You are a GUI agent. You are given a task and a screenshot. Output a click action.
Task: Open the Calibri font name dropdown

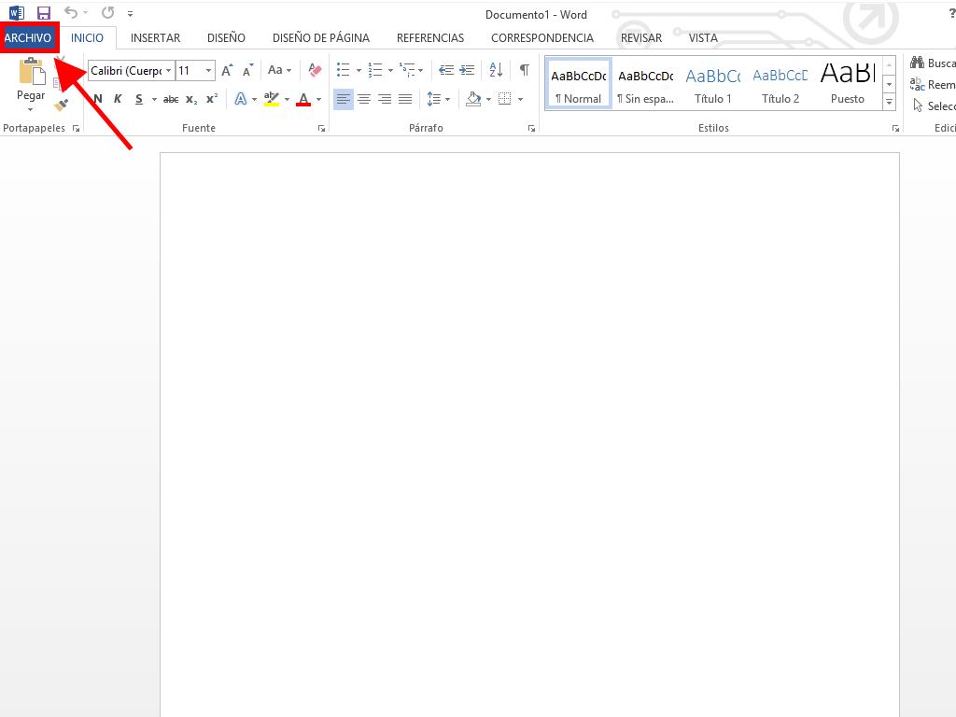click(169, 71)
